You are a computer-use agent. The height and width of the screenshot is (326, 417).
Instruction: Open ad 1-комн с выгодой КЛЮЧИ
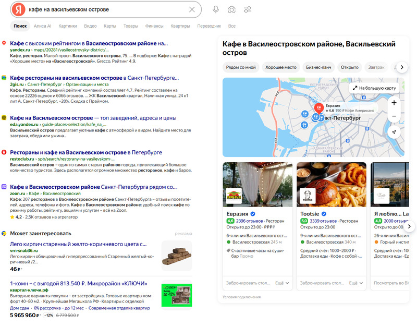pos(79,283)
